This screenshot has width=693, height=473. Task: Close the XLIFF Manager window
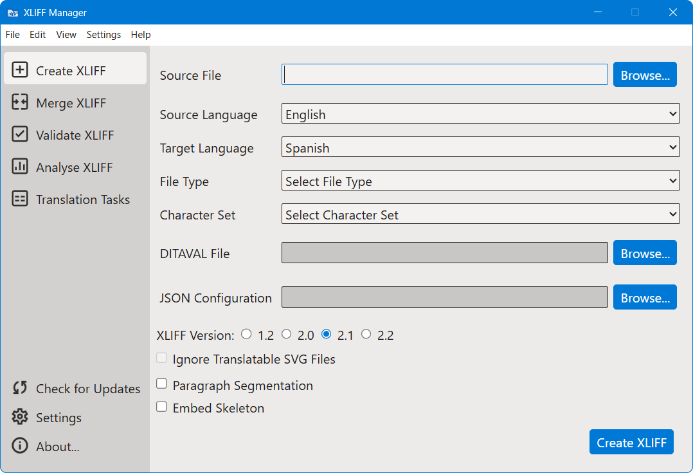672,12
